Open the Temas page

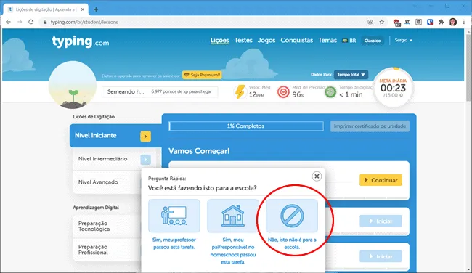(x=327, y=40)
